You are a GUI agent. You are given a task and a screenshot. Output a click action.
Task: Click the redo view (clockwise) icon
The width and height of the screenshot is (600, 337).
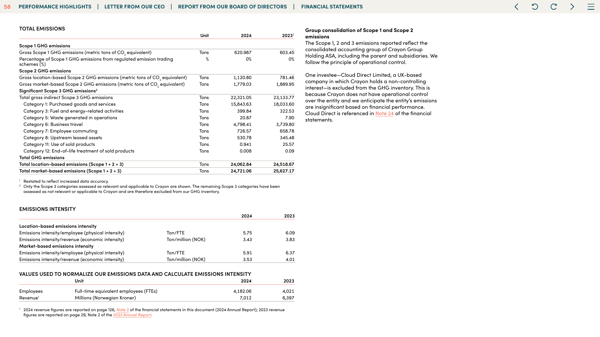pos(554,7)
